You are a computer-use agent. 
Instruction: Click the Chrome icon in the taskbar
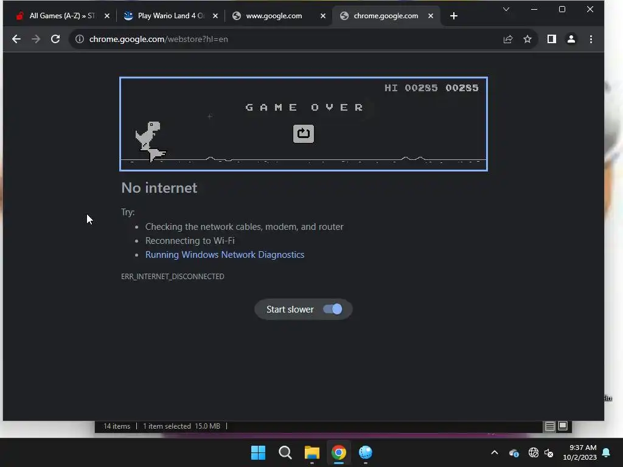coord(338,452)
